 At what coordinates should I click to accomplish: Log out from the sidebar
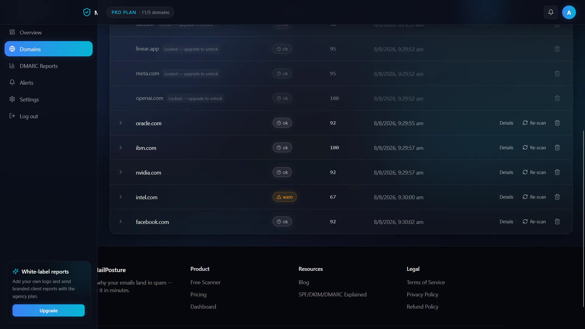pos(48,116)
